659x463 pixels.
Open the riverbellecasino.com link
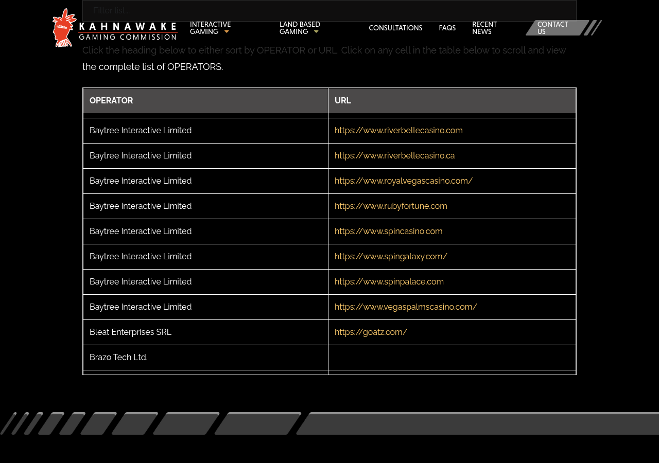click(x=398, y=131)
